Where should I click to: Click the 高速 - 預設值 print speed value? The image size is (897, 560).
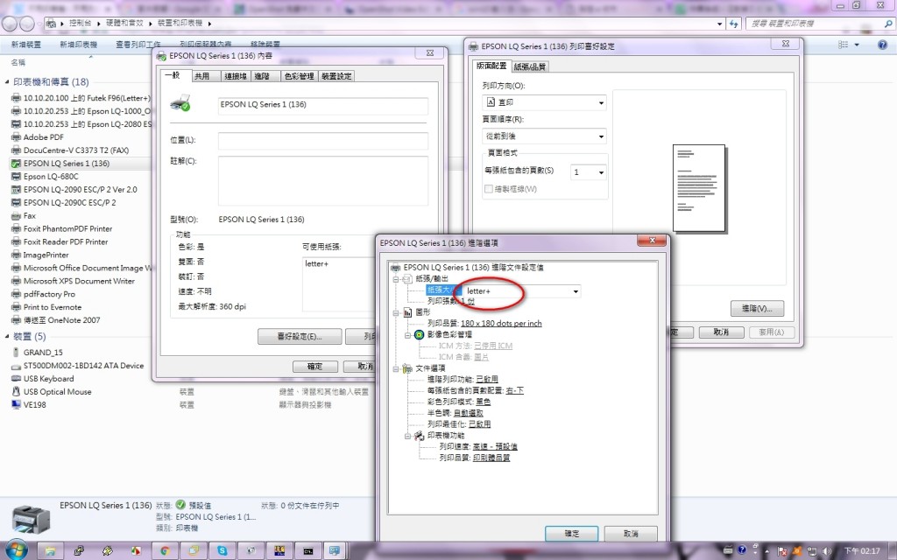(495, 447)
